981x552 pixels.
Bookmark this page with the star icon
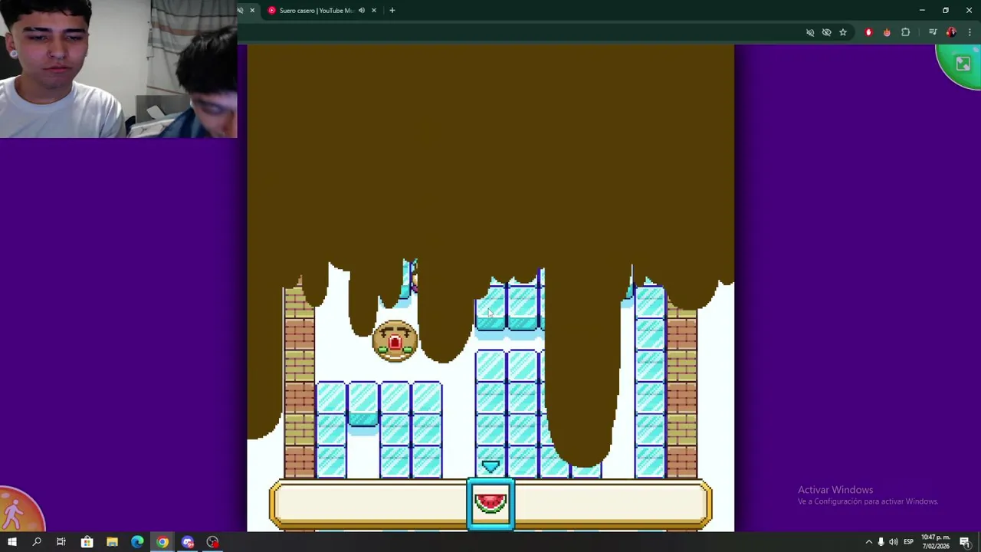pos(843,32)
